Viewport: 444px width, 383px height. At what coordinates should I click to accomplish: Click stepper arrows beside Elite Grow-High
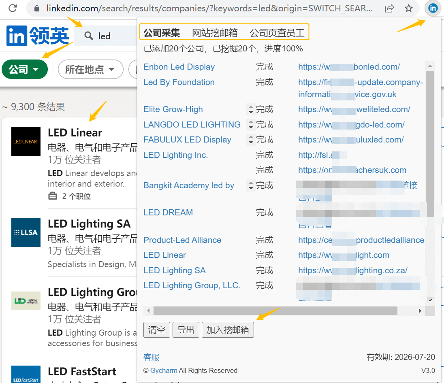(251, 109)
